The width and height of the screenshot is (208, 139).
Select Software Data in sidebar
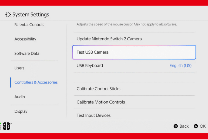point(27,53)
